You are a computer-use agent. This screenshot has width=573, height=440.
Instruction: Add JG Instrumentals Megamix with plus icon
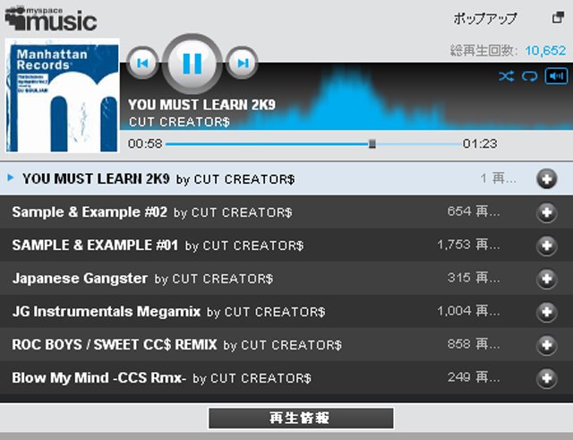(x=547, y=312)
